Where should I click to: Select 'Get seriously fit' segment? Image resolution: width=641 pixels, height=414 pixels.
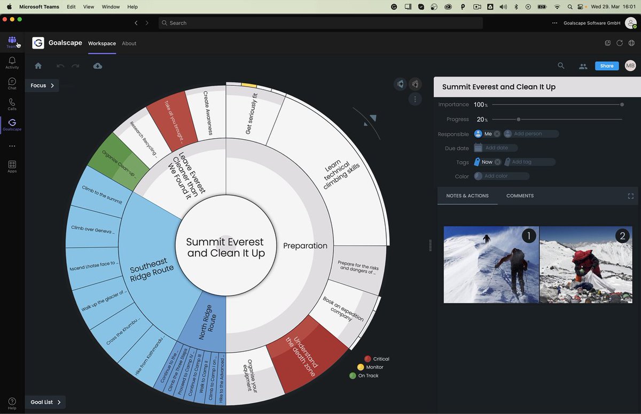point(252,114)
